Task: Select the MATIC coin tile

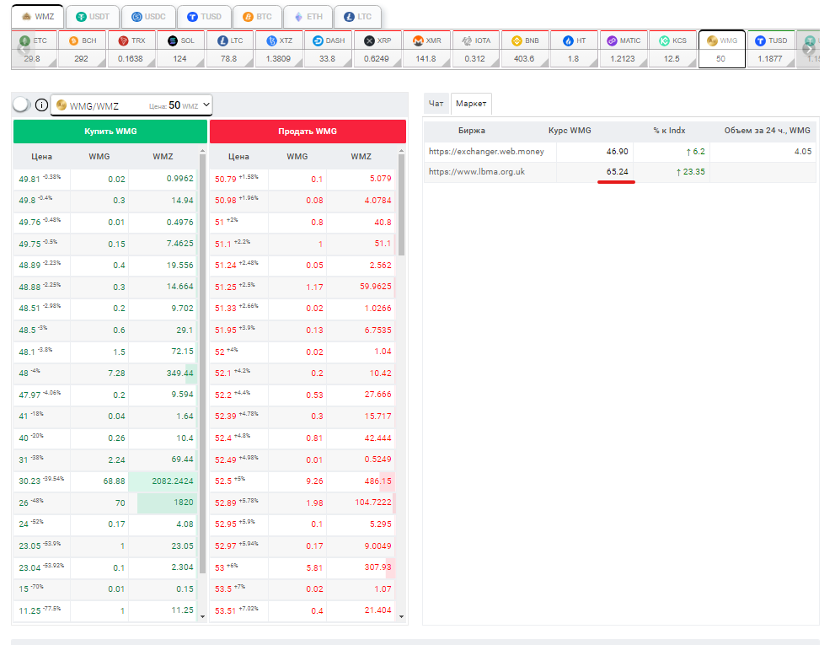Action: (623, 50)
